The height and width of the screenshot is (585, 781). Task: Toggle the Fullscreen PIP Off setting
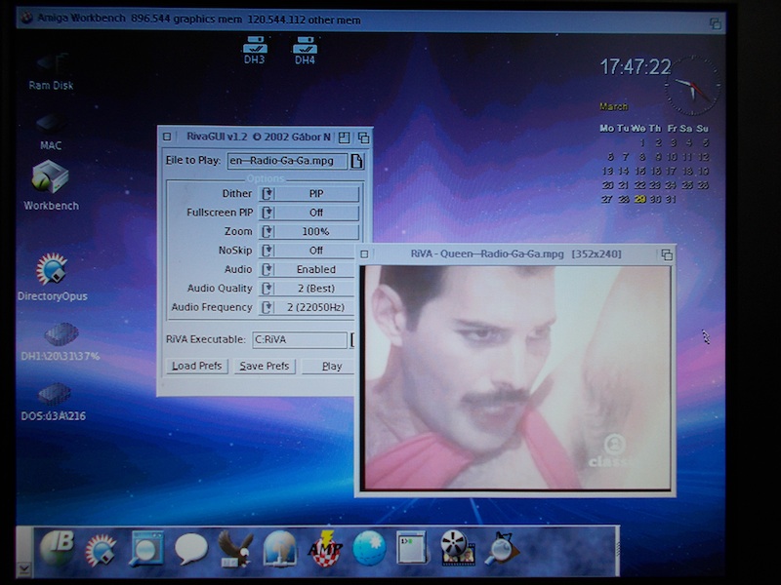[x=308, y=213]
